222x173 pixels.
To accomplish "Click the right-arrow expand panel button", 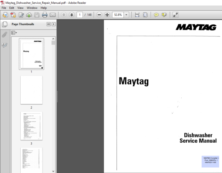I will point(54,24).
